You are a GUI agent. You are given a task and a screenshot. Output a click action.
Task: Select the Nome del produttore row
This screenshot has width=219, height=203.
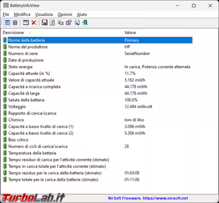point(97,47)
